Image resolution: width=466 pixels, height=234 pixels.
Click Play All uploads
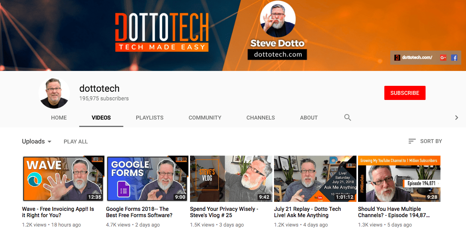[x=76, y=142]
